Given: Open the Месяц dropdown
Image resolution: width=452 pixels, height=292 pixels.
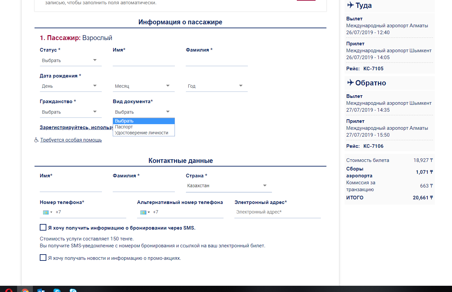Looking at the screenshot, I should coord(144,86).
